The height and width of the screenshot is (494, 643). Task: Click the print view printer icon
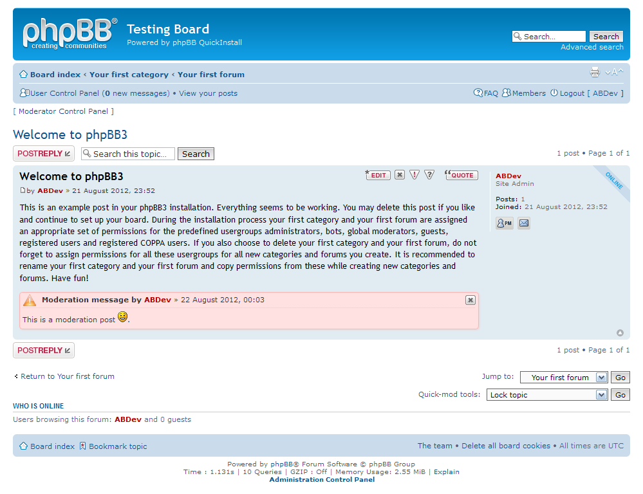click(x=595, y=73)
